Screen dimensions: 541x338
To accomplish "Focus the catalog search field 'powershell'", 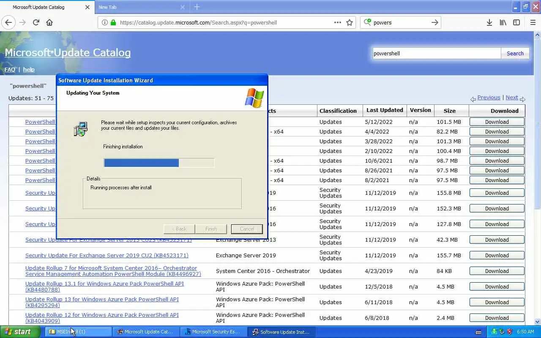I will [x=437, y=53].
